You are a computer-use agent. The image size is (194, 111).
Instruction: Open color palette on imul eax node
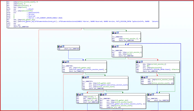137,62
